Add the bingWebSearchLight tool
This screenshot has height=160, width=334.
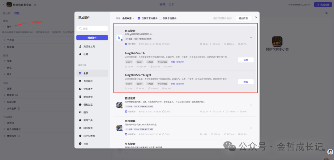click(x=246, y=82)
